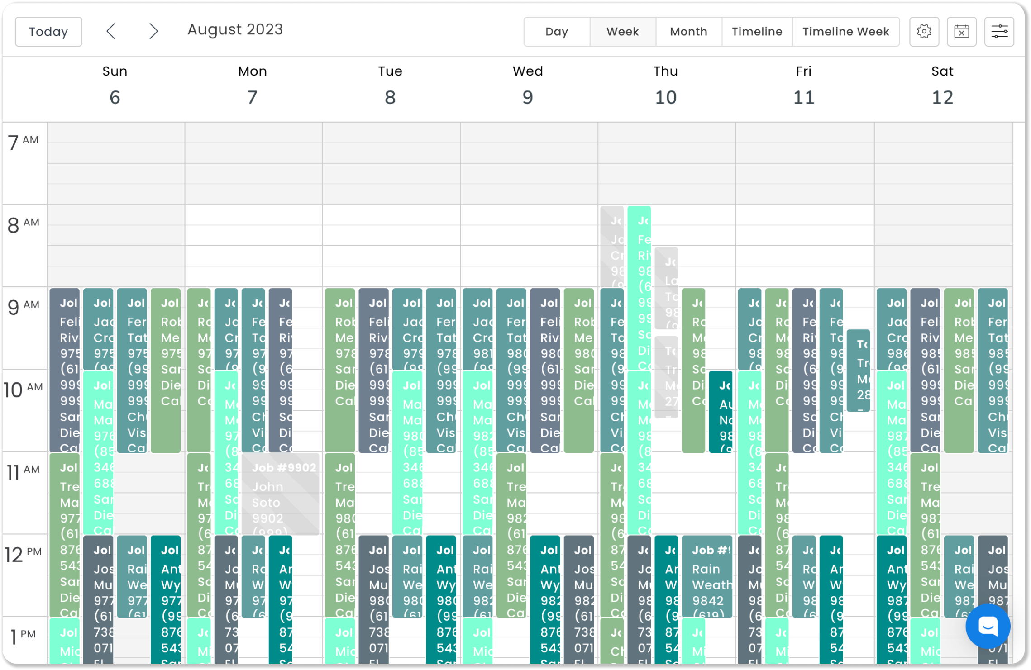Click the calendar with X icon
This screenshot has height=670, width=1031.
(x=962, y=32)
